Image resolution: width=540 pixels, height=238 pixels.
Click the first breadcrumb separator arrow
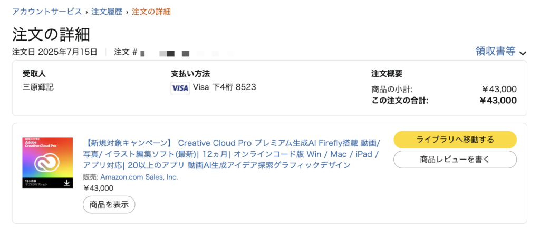pyautogui.click(x=86, y=12)
